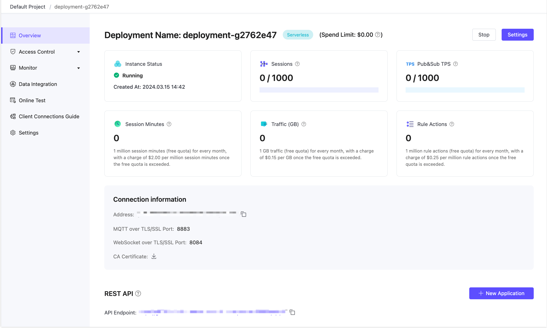Show Spend Limit help tooltip icon
The width and height of the screenshot is (547, 328).
coord(377,35)
